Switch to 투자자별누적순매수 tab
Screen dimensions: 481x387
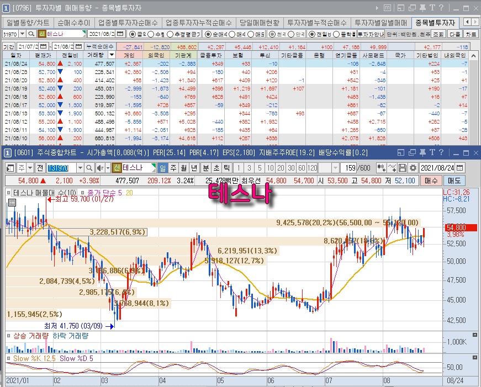point(317,23)
